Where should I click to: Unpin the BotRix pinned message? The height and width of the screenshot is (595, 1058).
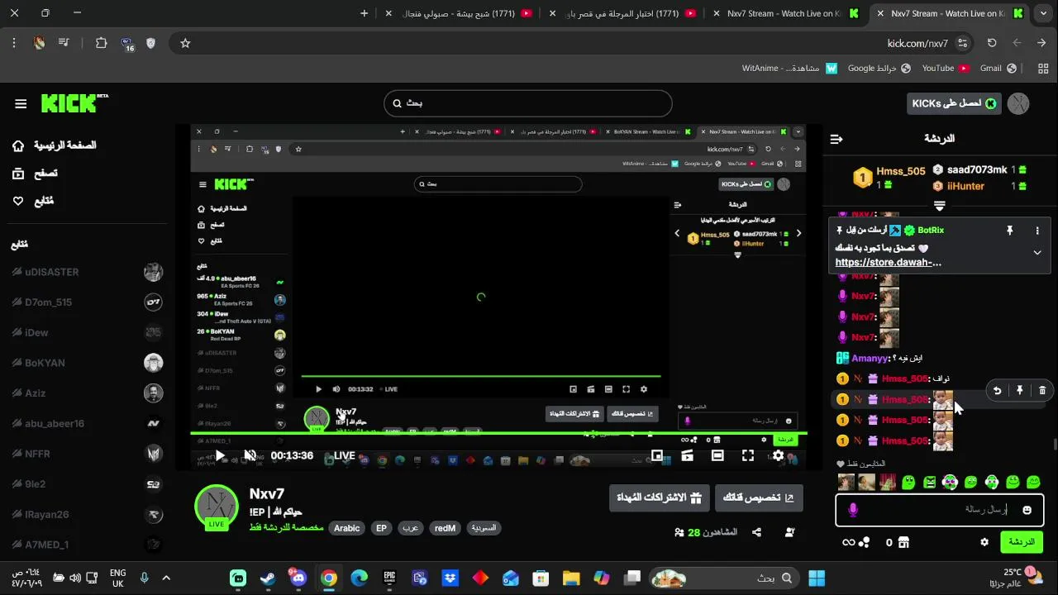coord(1009,231)
